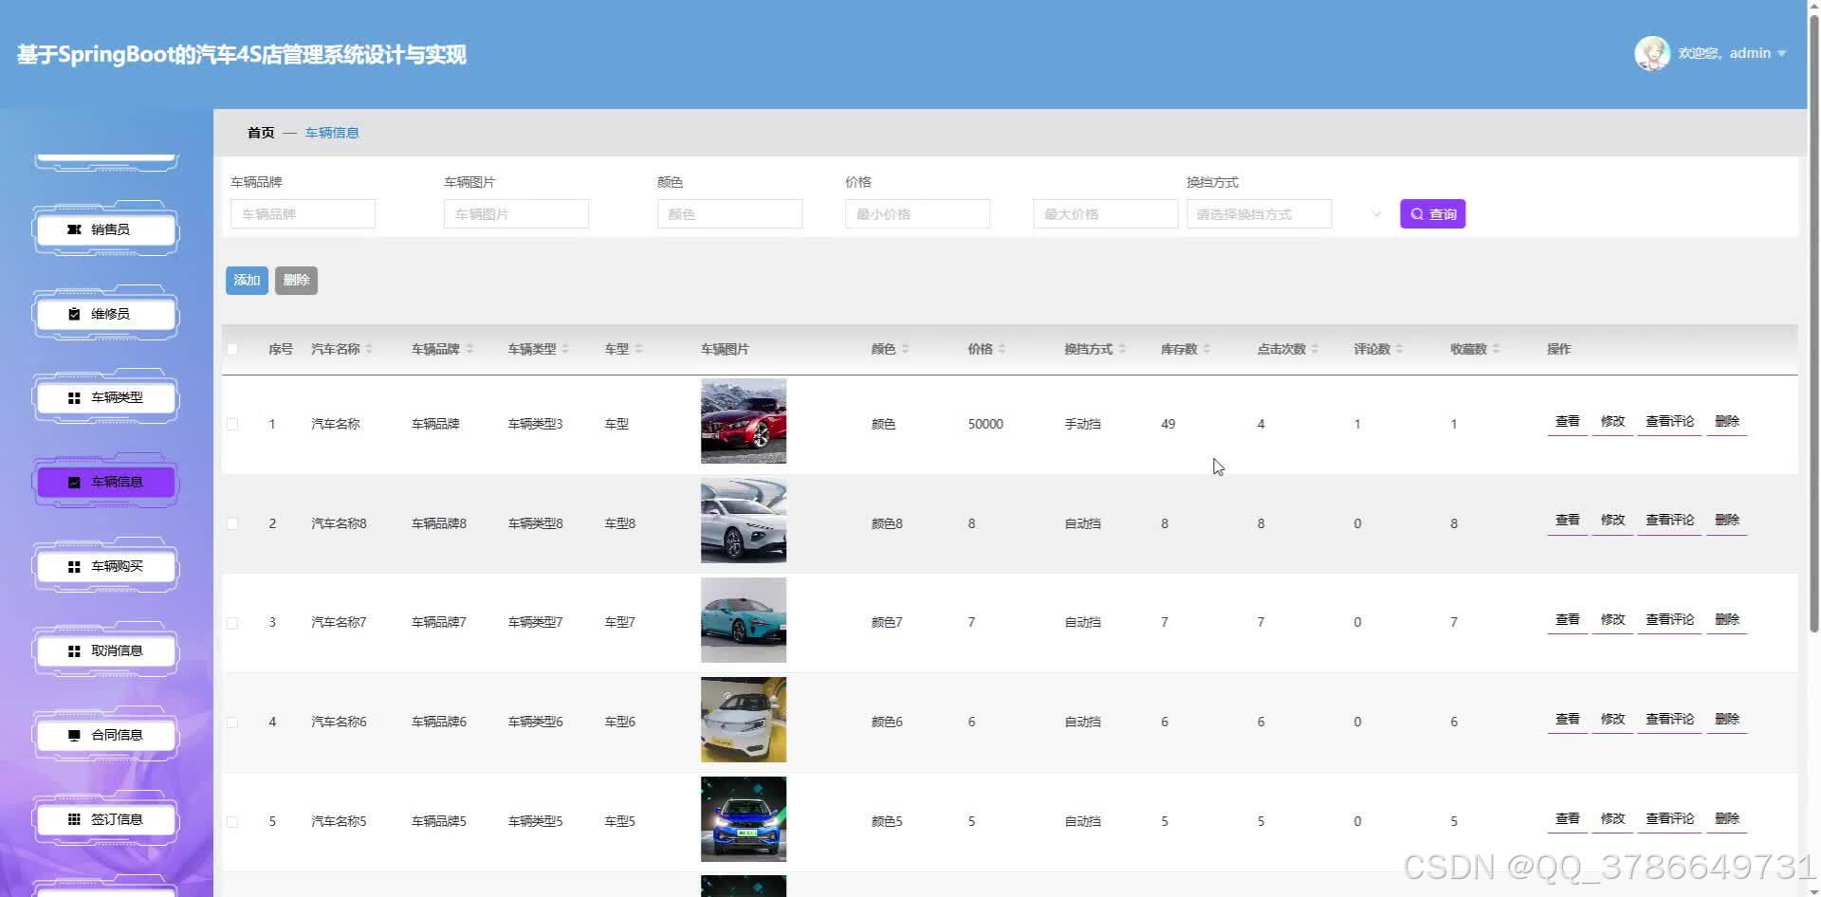Click the 车辆信息 sidebar icon

(74, 483)
